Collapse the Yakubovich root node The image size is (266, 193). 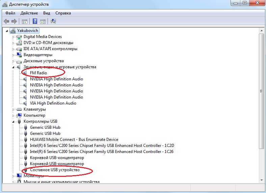8,31
